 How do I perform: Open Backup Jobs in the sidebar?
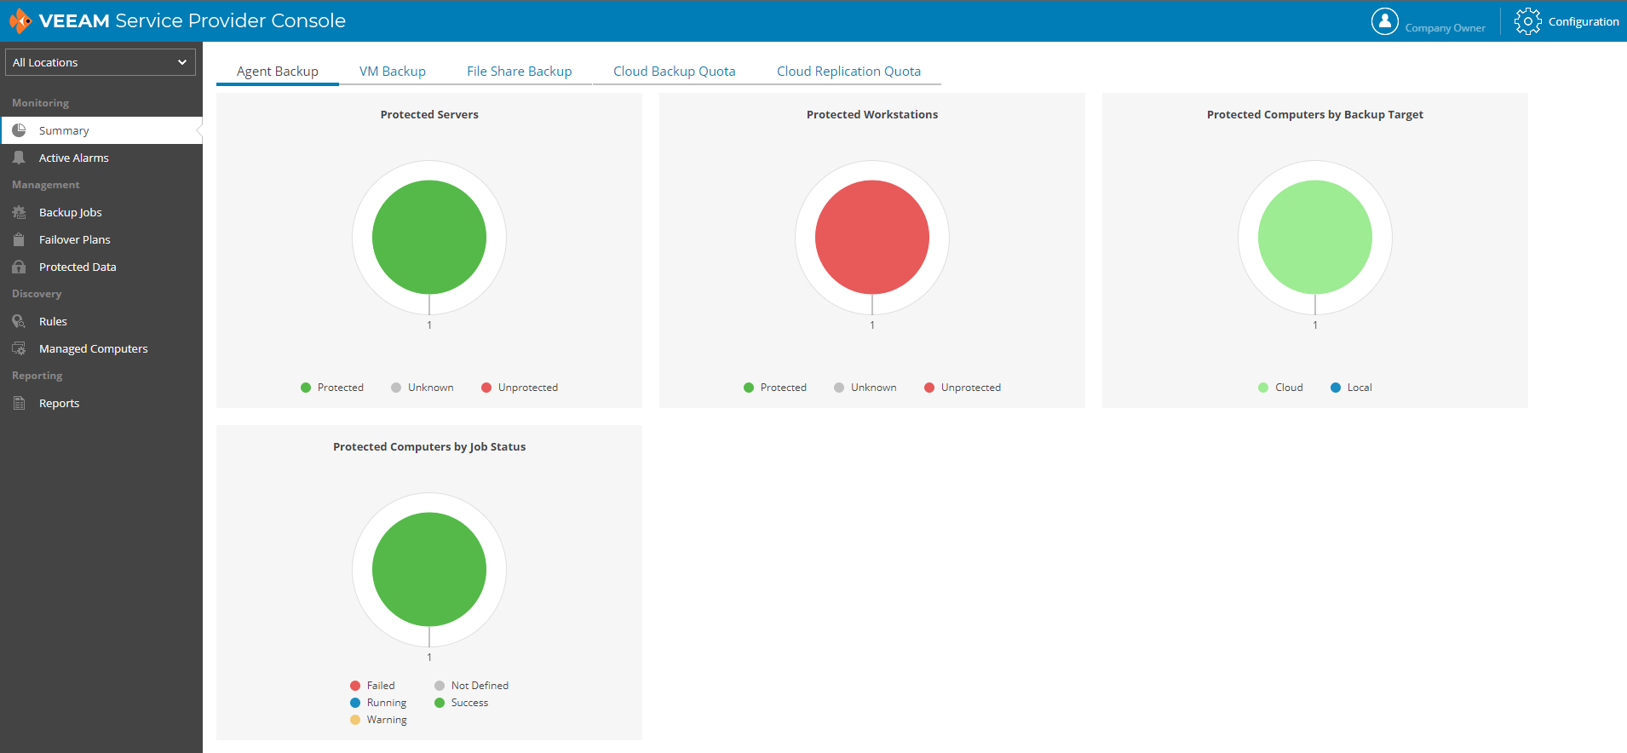[101, 212]
